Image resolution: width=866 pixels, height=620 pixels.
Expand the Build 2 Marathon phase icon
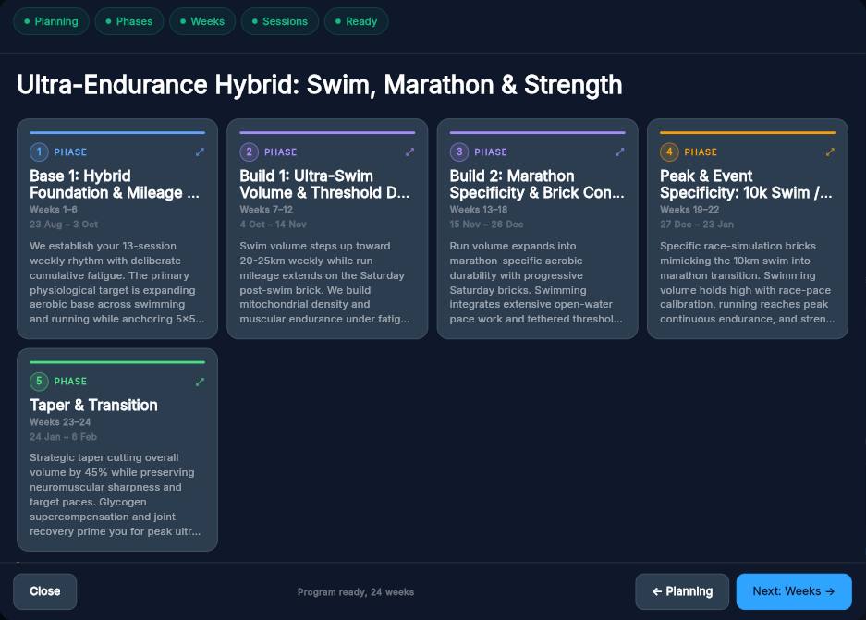pos(619,152)
